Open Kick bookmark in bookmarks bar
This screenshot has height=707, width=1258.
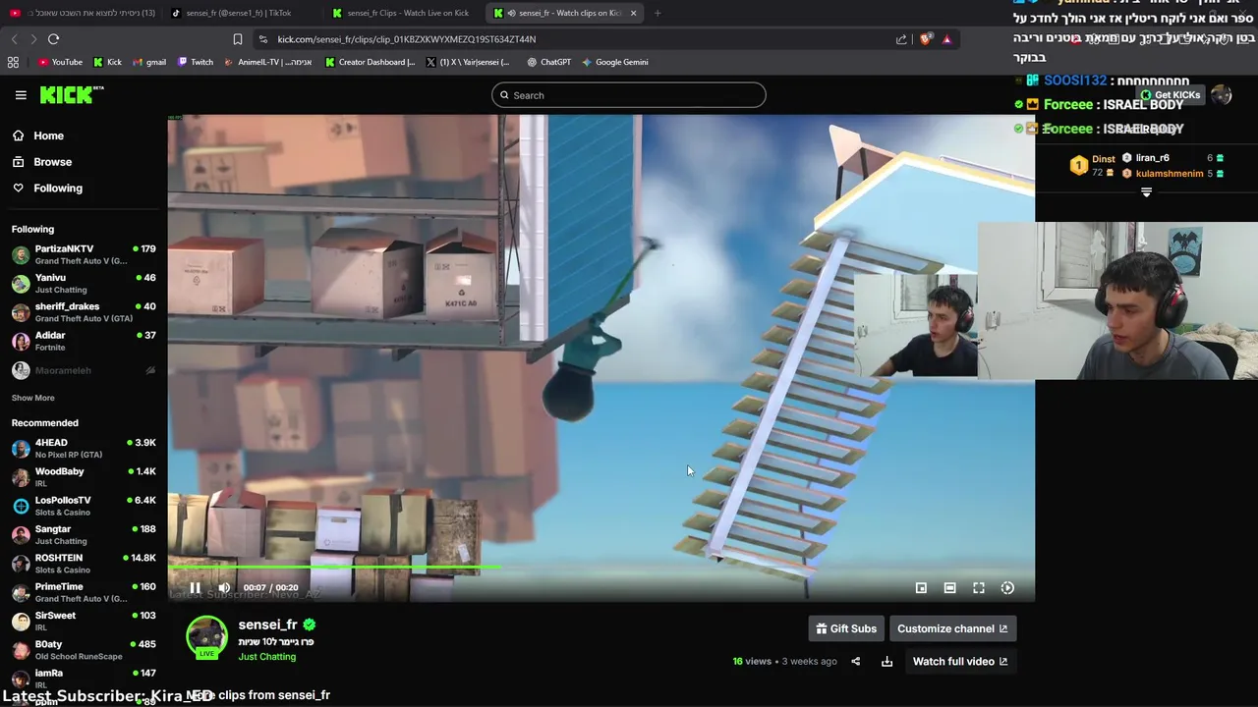click(x=107, y=62)
